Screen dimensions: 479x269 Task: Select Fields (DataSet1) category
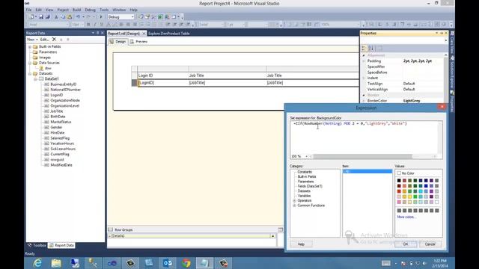click(310, 186)
